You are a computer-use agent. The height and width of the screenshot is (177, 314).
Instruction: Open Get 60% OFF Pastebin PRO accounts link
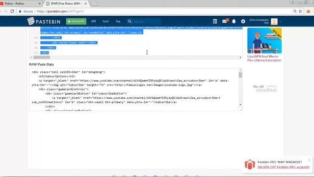point(284,167)
